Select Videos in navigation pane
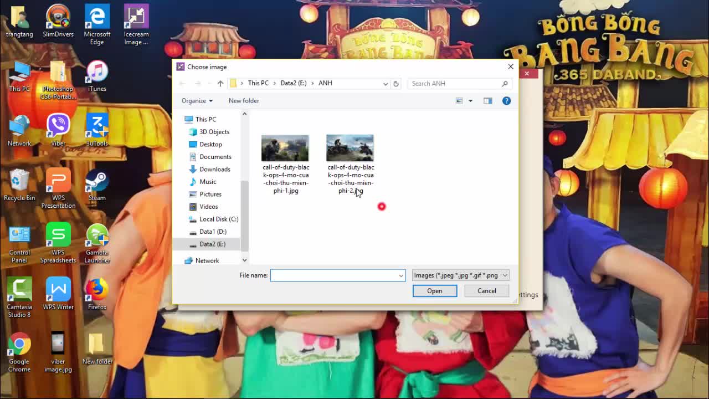The image size is (709, 399). (209, 207)
